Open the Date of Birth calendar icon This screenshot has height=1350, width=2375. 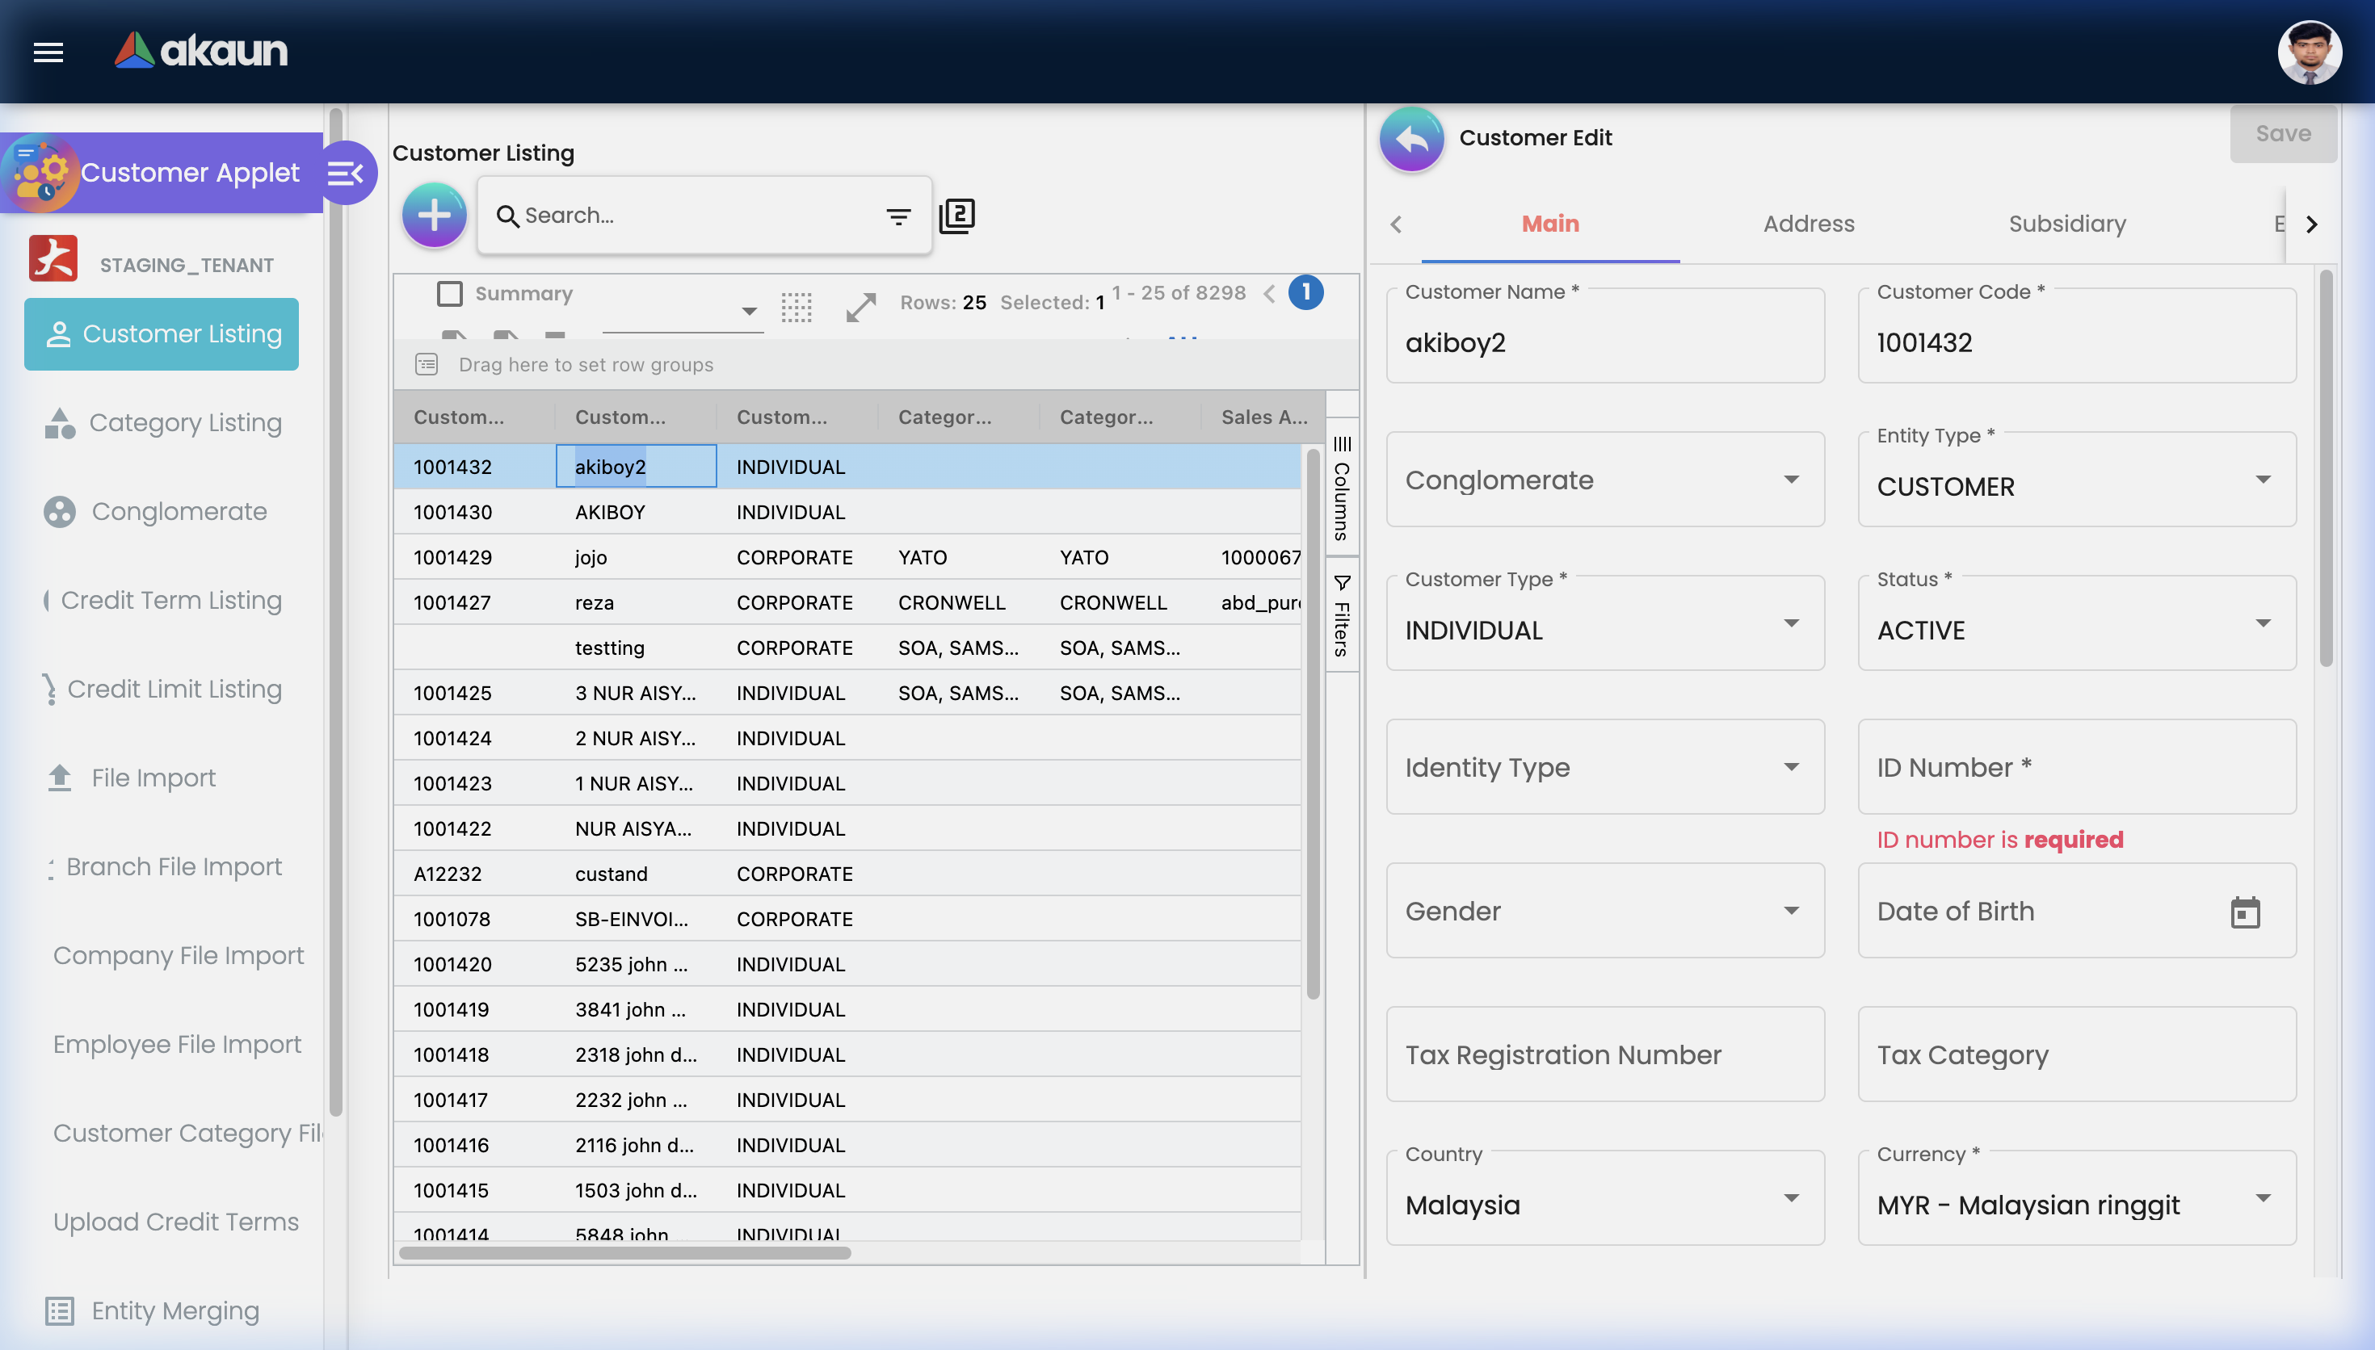click(x=2245, y=912)
